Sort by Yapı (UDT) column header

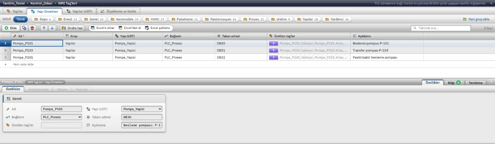(x=138, y=36)
